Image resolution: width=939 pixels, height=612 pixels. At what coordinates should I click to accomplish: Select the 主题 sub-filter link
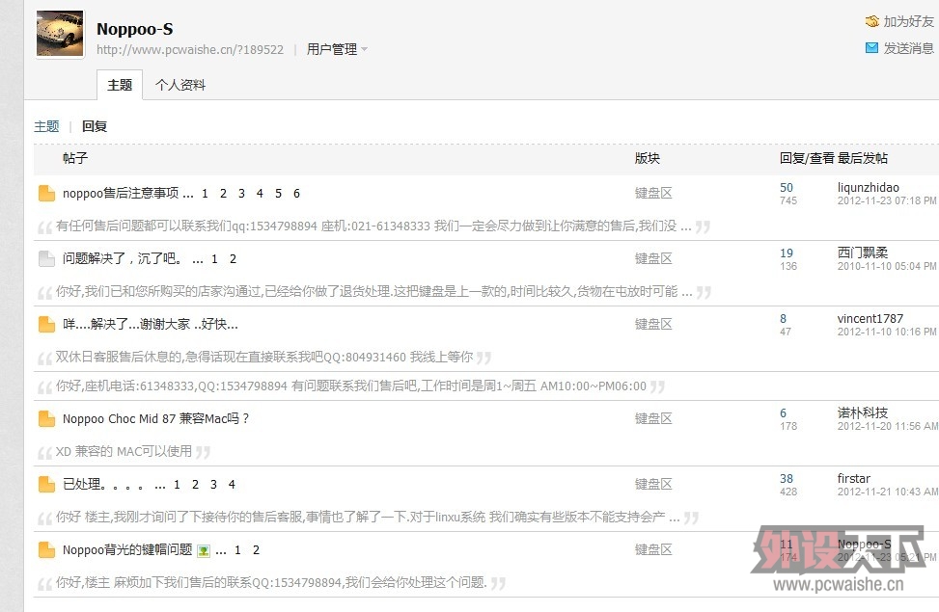[x=46, y=126]
